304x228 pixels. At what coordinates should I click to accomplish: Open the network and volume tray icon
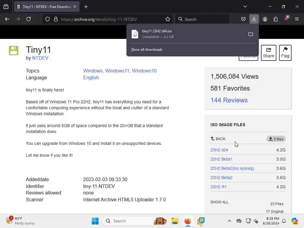(x=256, y=221)
